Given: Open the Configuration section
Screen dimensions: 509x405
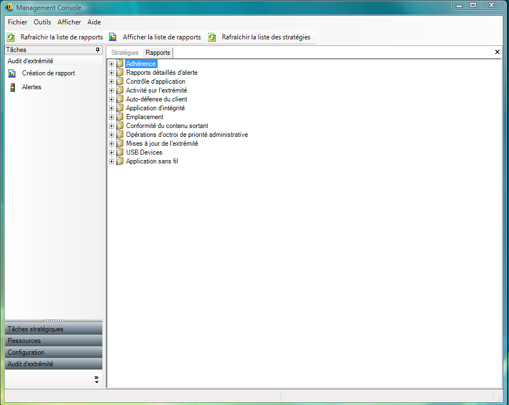Looking at the screenshot, I should (x=54, y=352).
